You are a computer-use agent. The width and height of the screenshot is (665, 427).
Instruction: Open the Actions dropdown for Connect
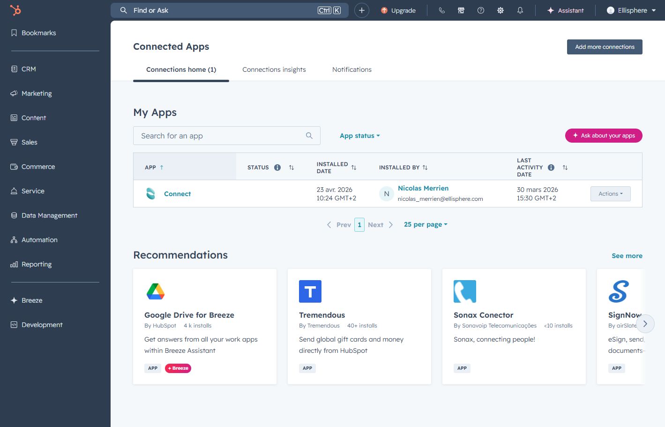click(610, 194)
